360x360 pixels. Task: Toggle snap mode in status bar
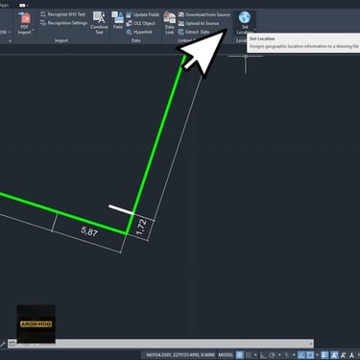(249, 355)
